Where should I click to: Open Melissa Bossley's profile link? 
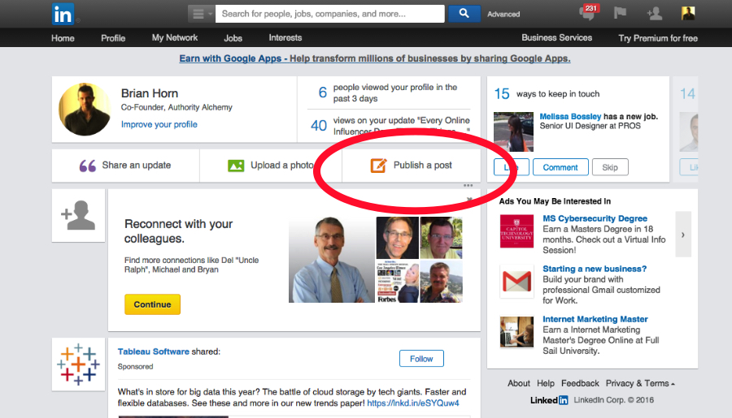[570, 117]
